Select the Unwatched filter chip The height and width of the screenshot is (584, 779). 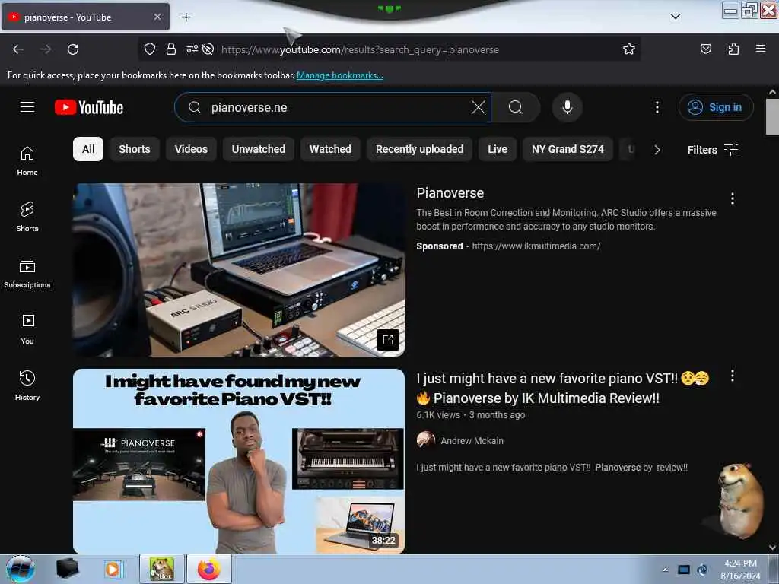point(259,149)
